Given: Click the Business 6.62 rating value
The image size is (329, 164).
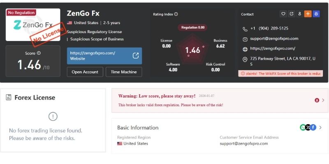Looking at the screenshot, I should click(220, 46).
